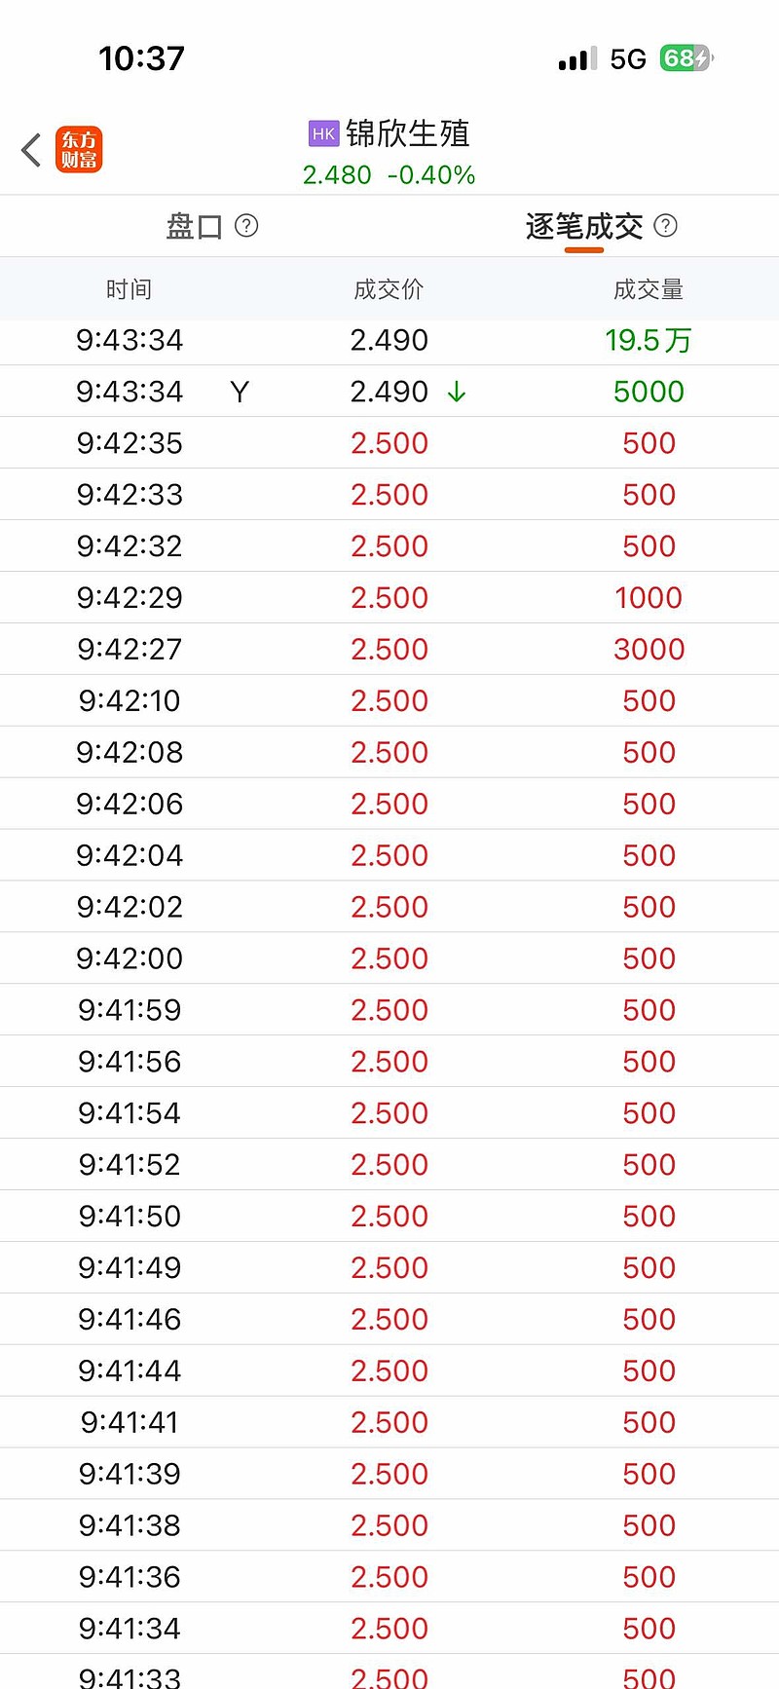This screenshot has height=1689, width=779.
Task: Tap the 锦欣生殖 stock title
Action: [x=408, y=133]
